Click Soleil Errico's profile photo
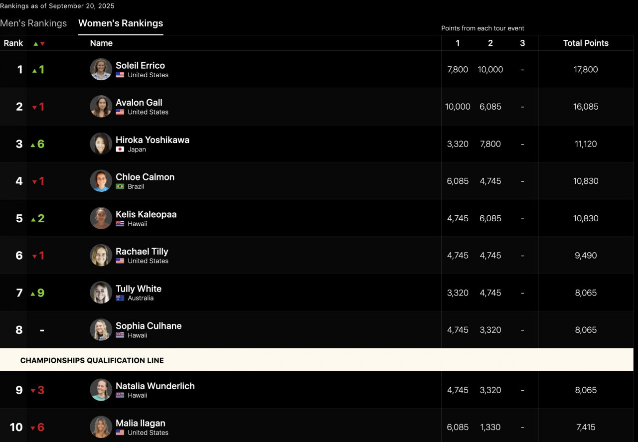 (x=101, y=69)
